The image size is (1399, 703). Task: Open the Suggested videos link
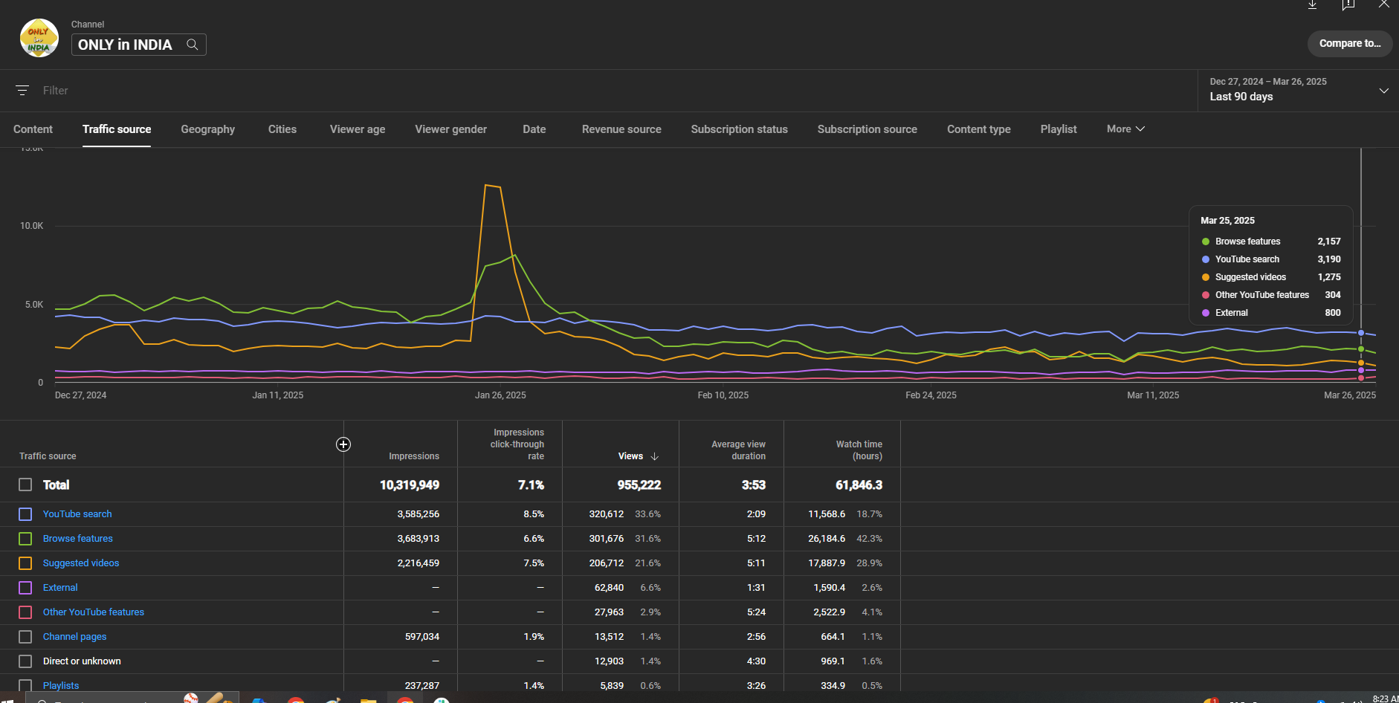point(81,563)
